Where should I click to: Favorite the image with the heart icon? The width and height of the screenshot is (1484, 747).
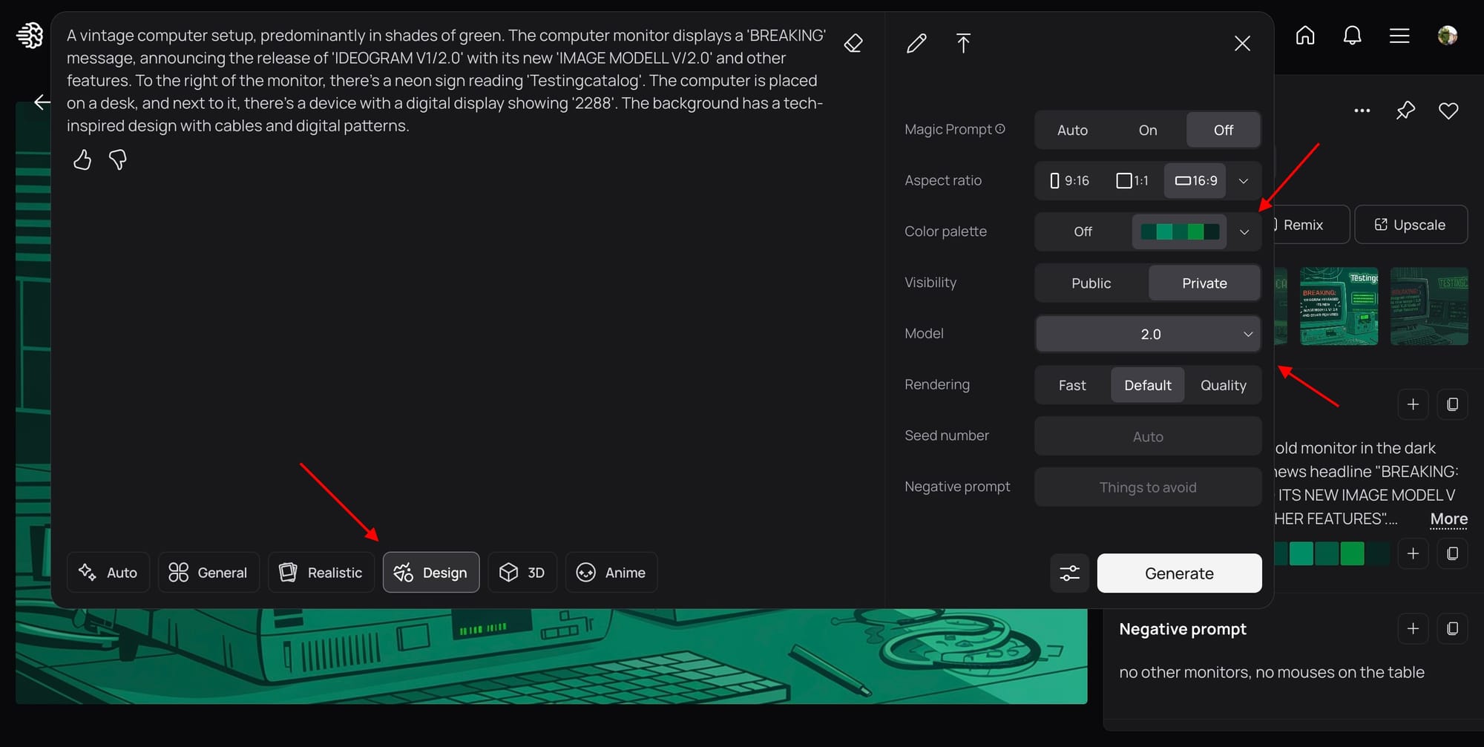point(1448,111)
